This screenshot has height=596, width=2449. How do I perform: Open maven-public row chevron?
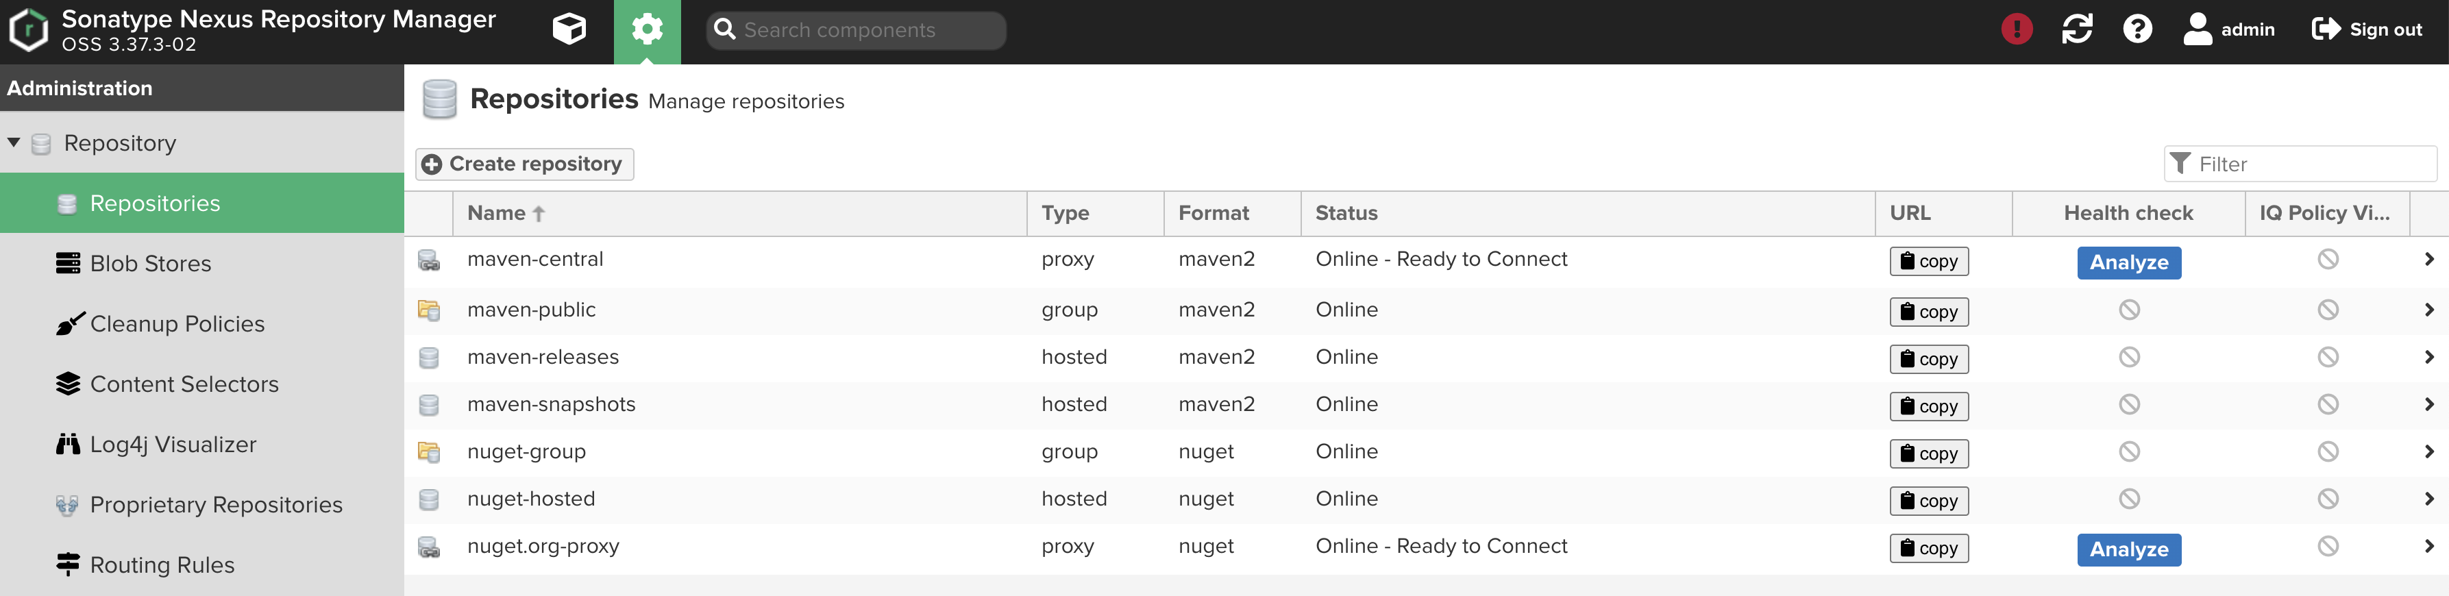tap(2429, 310)
